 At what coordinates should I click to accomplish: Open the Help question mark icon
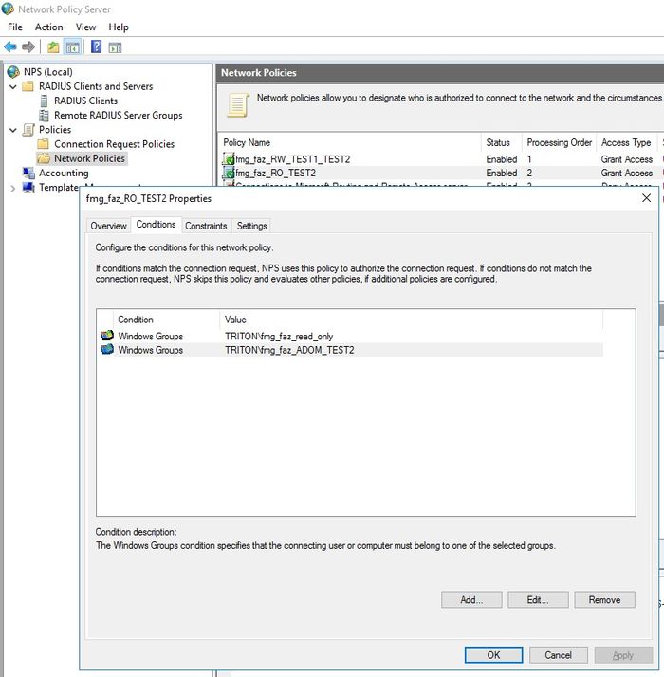[96, 46]
